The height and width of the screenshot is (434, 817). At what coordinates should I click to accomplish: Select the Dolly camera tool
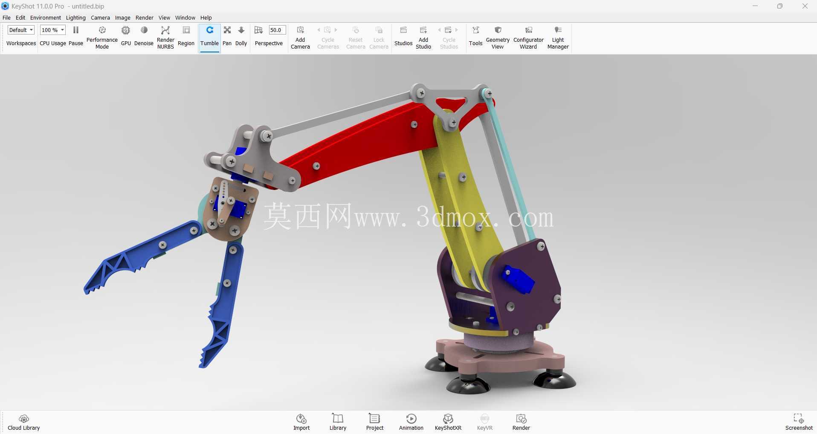241,37
